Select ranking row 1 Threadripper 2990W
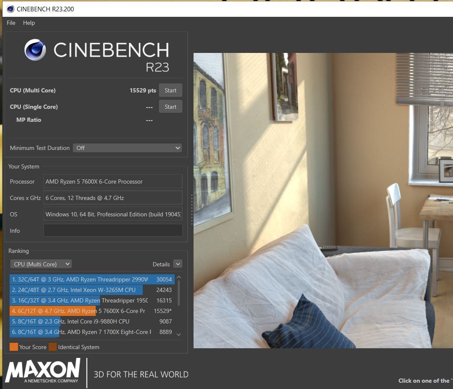This screenshot has width=453, height=389. tap(92, 279)
